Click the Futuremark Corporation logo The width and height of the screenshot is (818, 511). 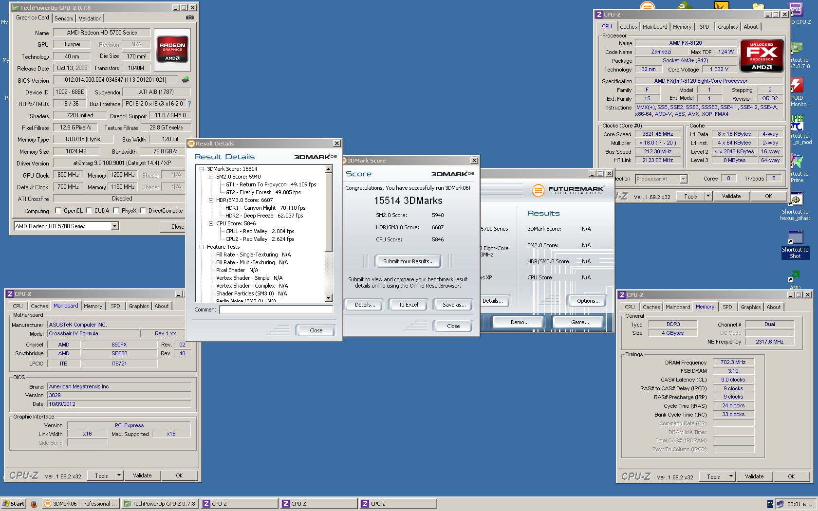(568, 190)
